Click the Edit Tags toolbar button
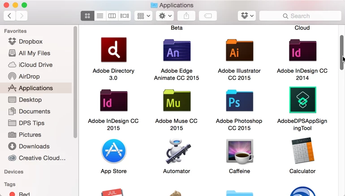The image size is (345, 196). [x=208, y=16]
